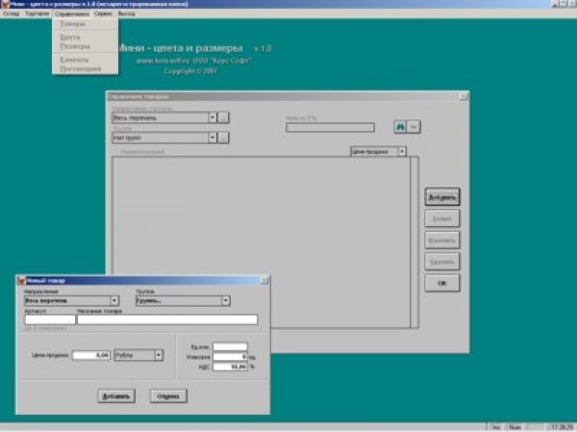Close the 'Новый товар' dialog
This screenshot has height=432, width=577.
click(x=265, y=280)
